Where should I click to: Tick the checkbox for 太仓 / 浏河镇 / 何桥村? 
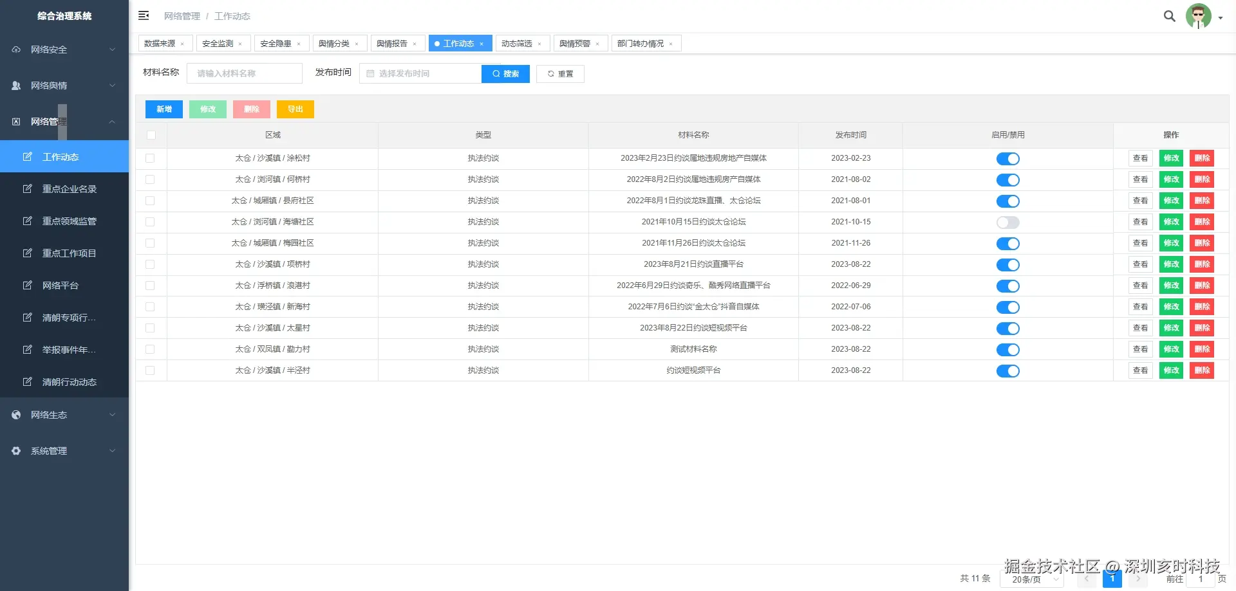150,179
